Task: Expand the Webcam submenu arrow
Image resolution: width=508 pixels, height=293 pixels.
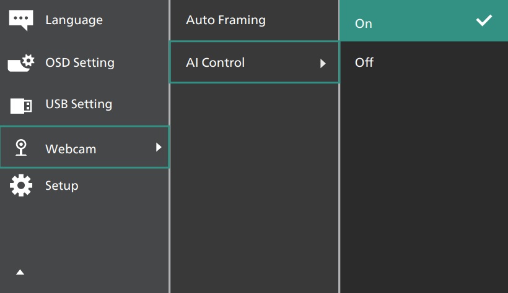Action: pyautogui.click(x=159, y=147)
